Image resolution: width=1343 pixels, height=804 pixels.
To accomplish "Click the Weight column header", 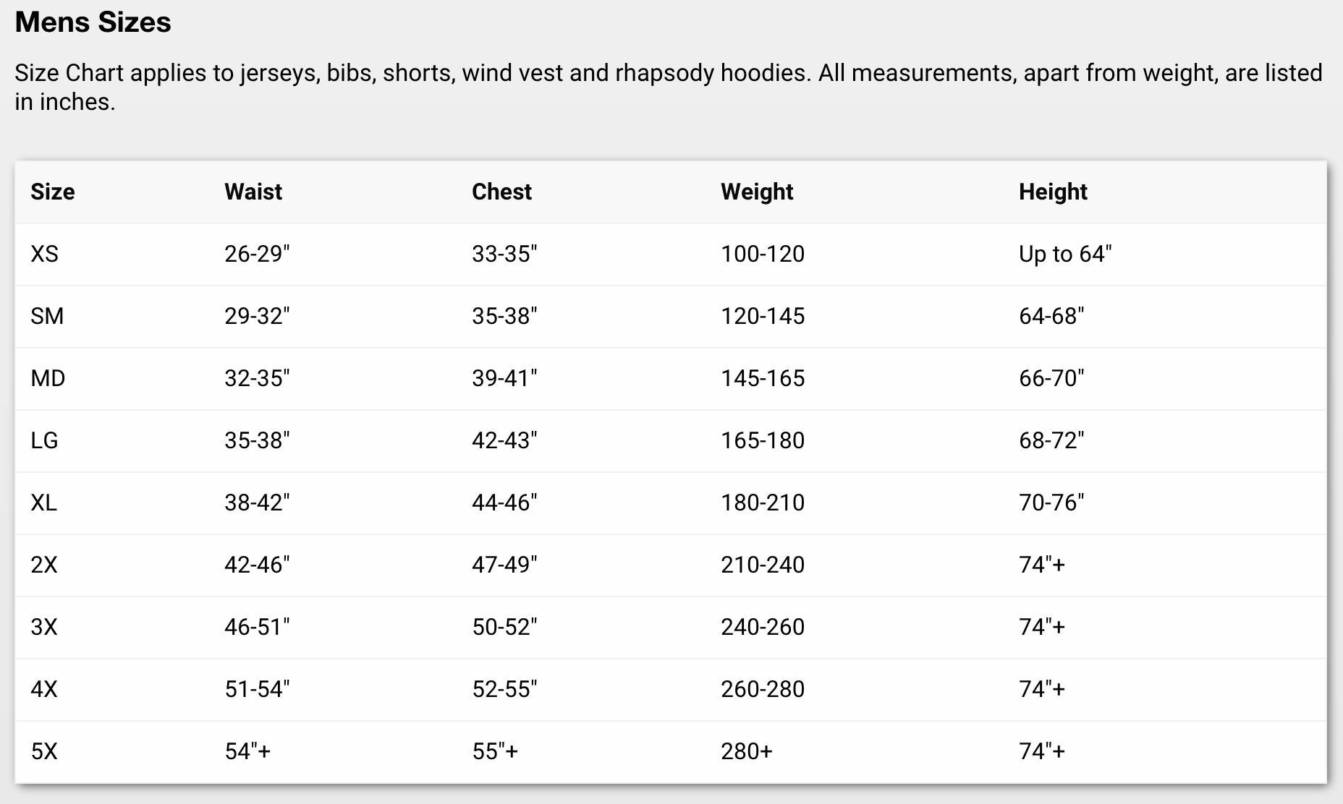I will 757,192.
